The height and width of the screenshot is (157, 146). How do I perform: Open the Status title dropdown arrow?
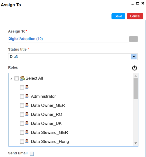pyautogui.click(x=134, y=57)
